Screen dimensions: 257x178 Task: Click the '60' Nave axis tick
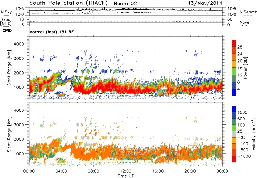click(230, 19)
